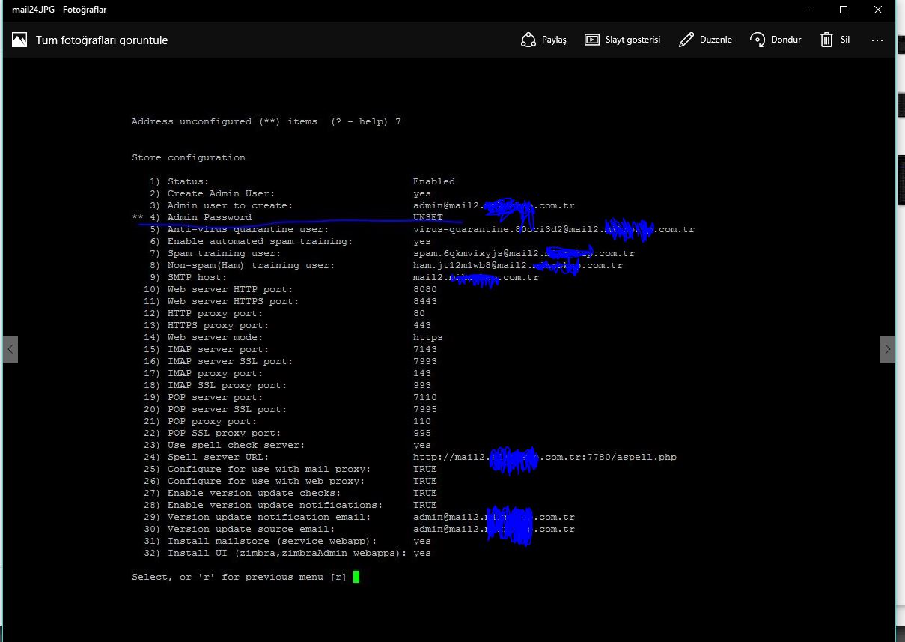Click '14) Web server mode:' line
Viewport: 905px width, 642px height.
(204, 337)
